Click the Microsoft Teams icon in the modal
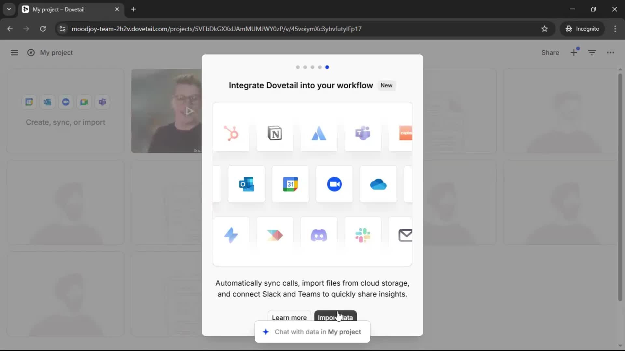The height and width of the screenshot is (351, 625). pyautogui.click(x=363, y=133)
